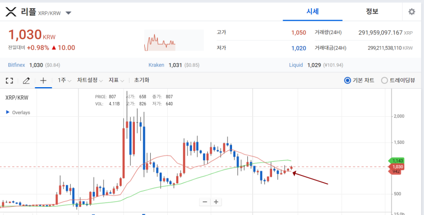Click the 2,000 price axis label
The image size is (424, 215).
click(x=399, y=116)
